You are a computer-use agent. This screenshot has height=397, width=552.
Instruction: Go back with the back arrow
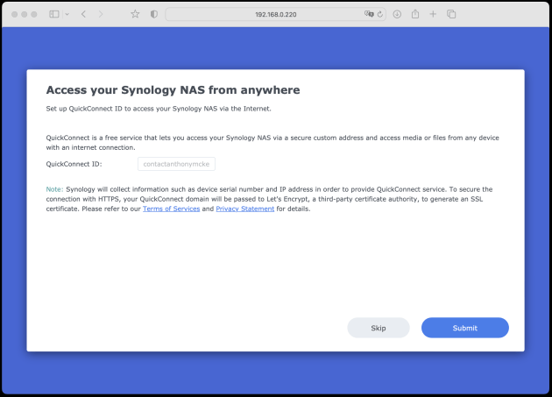click(x=83, y=14)
